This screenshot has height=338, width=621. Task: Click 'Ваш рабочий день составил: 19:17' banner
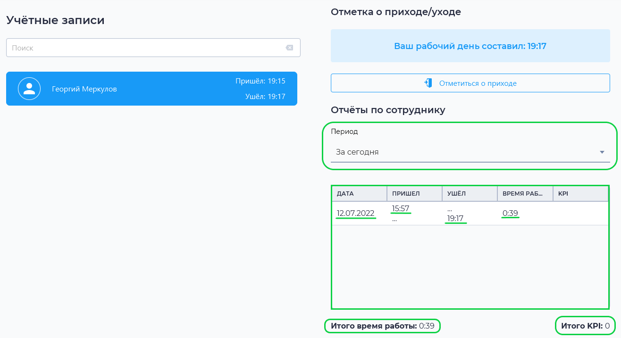click(x=470, y=46)
